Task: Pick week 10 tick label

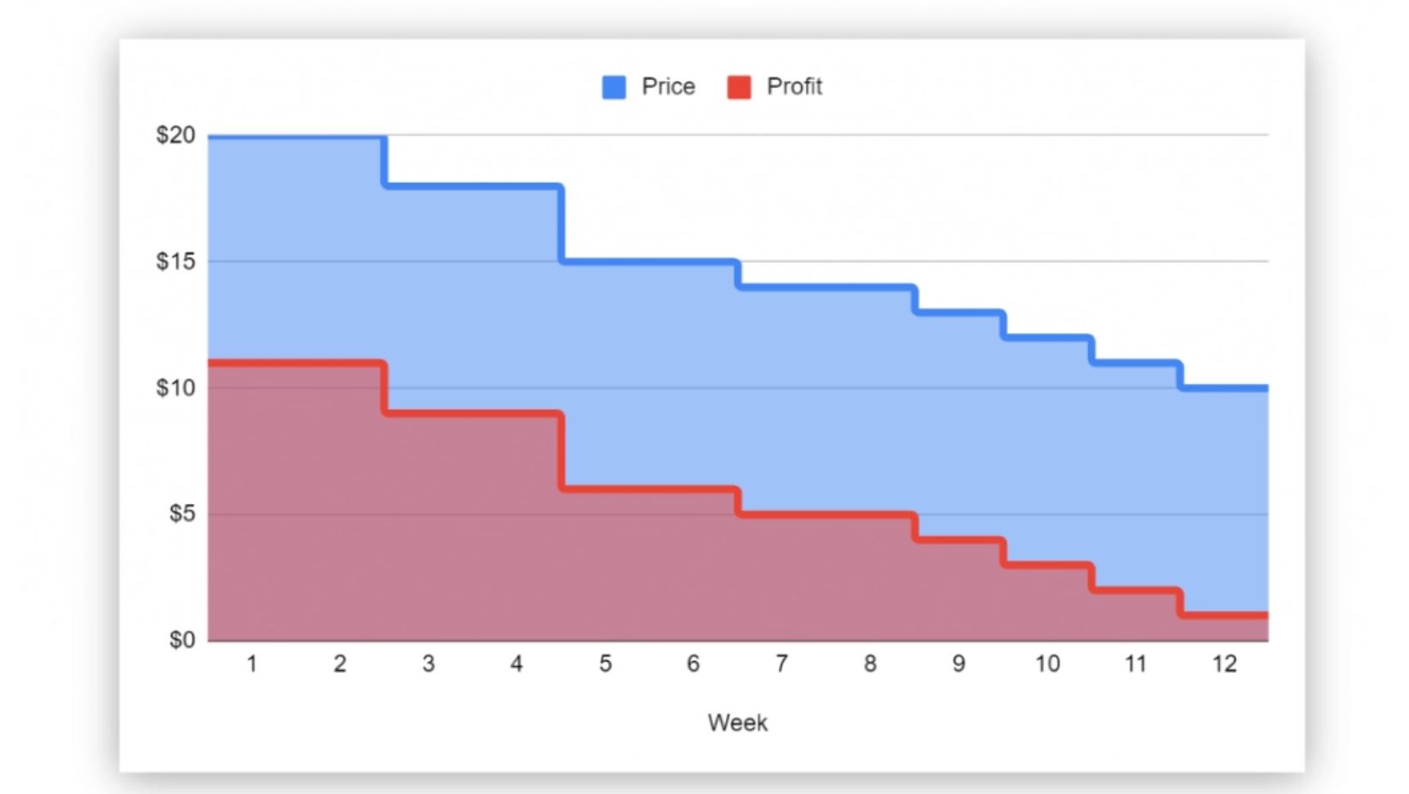Action: [x=1046, y=664]
